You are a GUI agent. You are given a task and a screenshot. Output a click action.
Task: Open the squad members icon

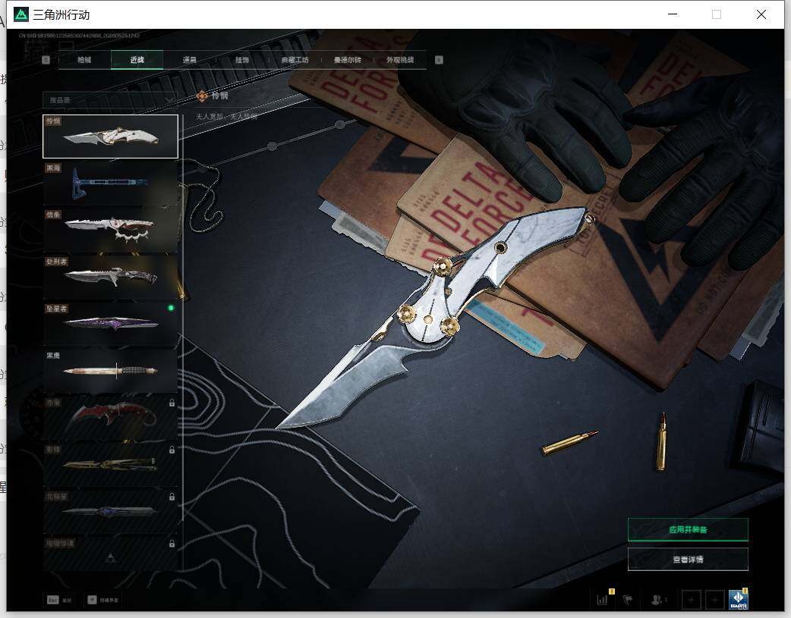658,599
